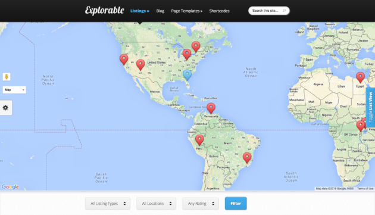Select the red pin in eastern Canada
The height and width of the screenshot is (215, 375).
(196, 46)
